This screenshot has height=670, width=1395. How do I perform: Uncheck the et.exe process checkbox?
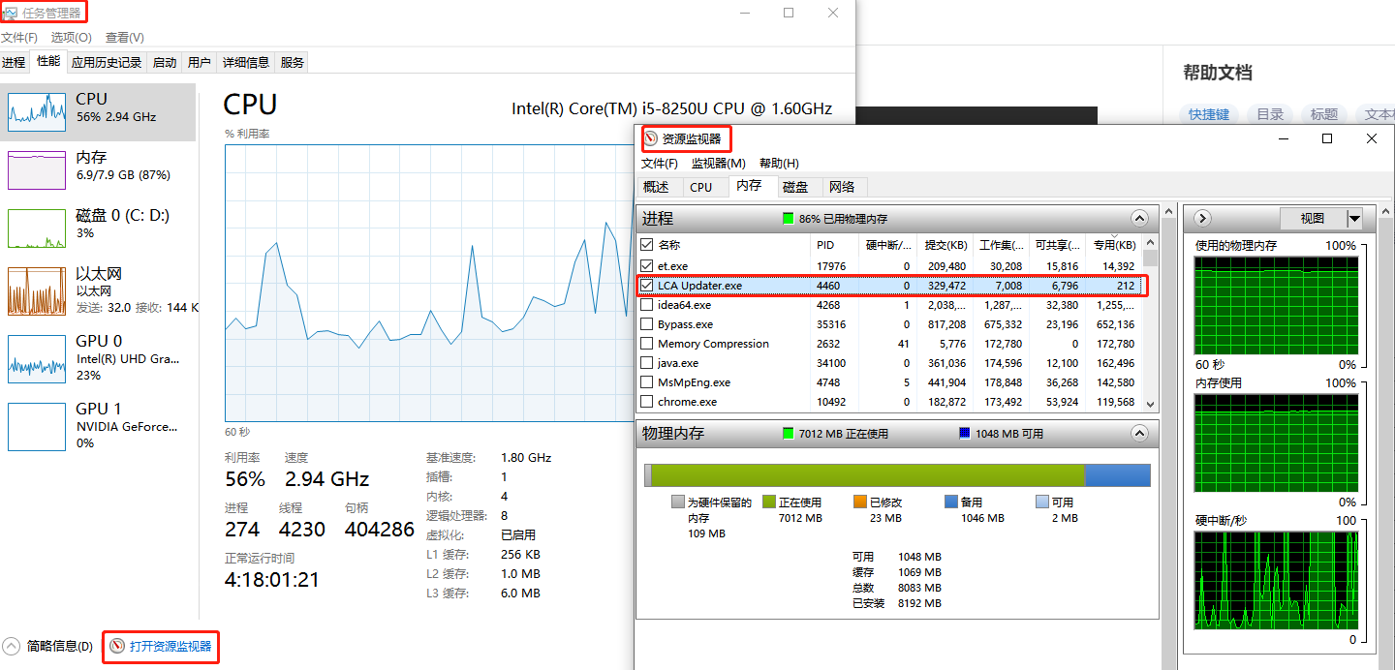647,266
